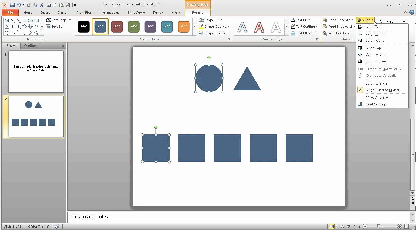Viewport: 416px width, 230px height.
Task: Click Bring Forward in the Arrange group
Action: 338,20
